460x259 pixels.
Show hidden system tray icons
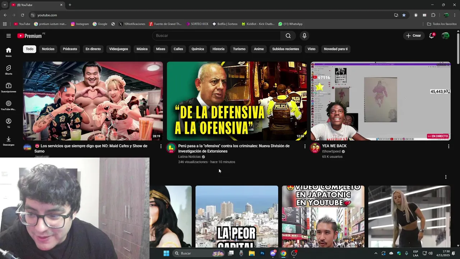click(376, 253)
